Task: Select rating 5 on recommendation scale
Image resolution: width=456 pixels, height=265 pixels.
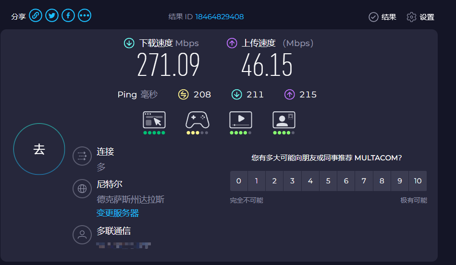Action: click(x=328, y=181)
